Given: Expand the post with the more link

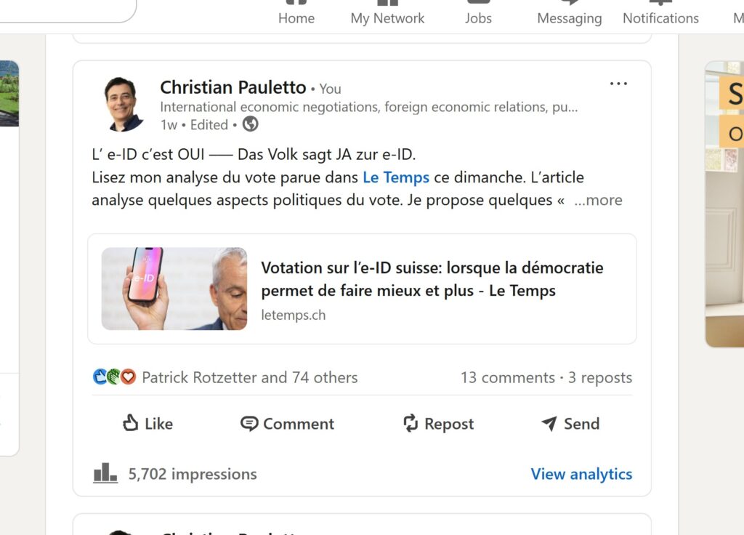Looking at the screenshot, I should 599,200.
